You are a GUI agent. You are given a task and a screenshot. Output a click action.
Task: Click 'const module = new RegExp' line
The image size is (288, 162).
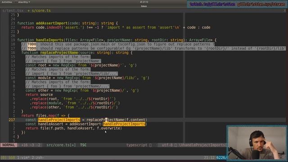[x=87, y=78]
